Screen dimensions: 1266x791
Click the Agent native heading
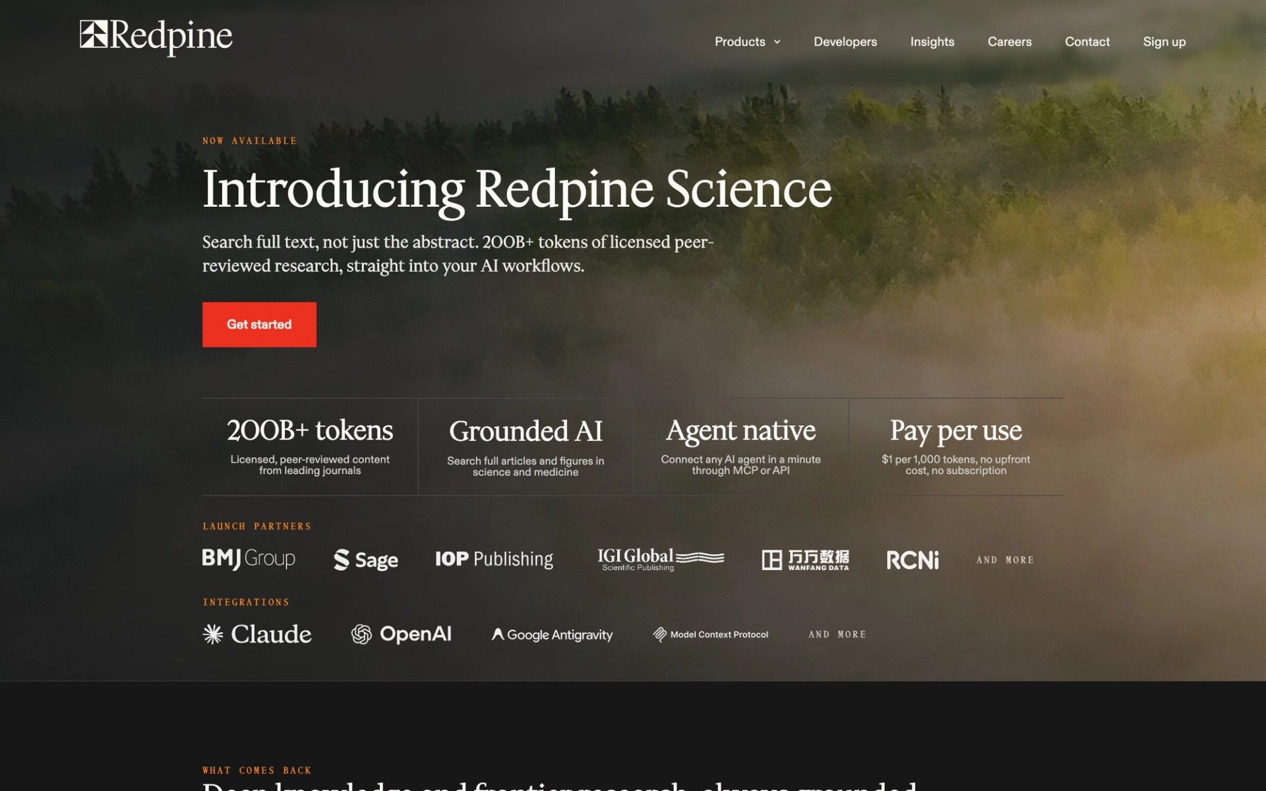tap(740, 430)
